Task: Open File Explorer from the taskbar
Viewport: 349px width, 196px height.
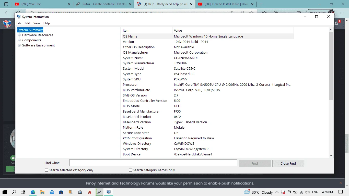Action: click(42, 192)
